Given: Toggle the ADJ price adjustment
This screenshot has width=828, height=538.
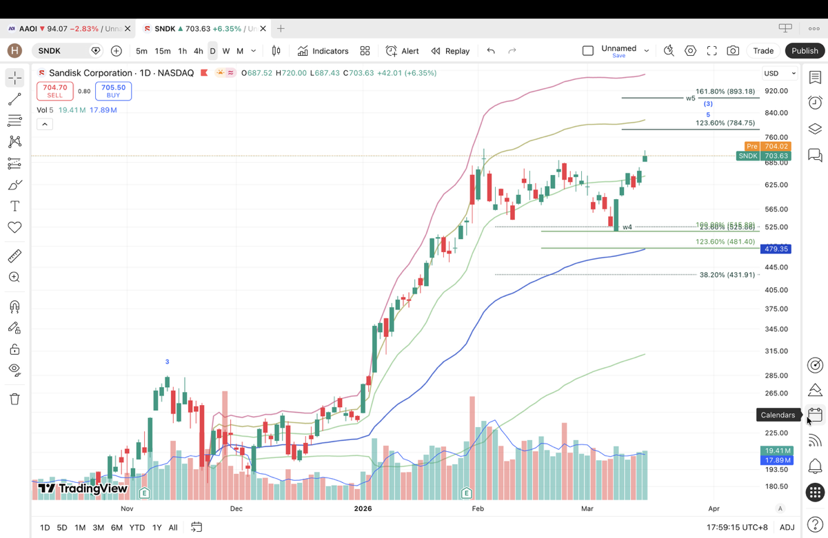Looking at the screenshot, I should click(x=787, y=528).
